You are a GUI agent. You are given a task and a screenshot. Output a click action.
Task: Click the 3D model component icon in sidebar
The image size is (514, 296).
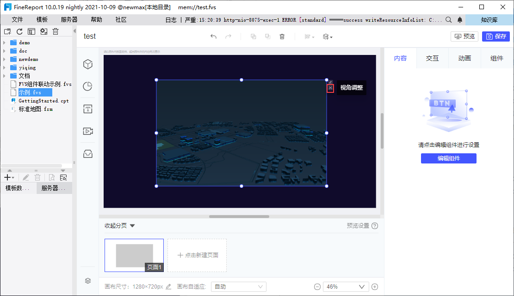click(x=88, y=65)
